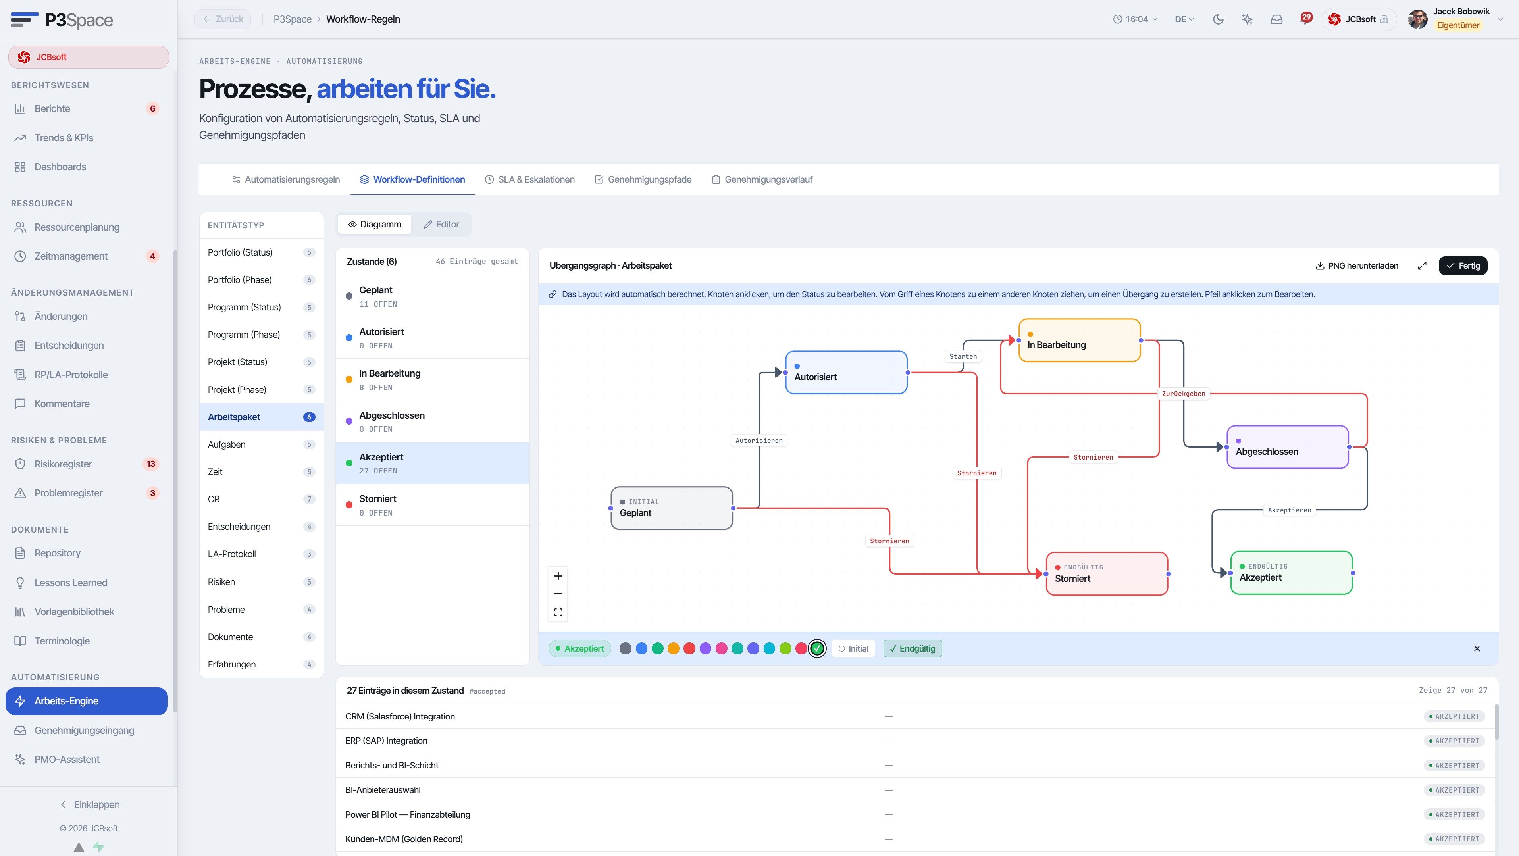Open the Genehmigungsverlauf tab
The height and width of the screenshot is (856, 1519).
point(762,180)
